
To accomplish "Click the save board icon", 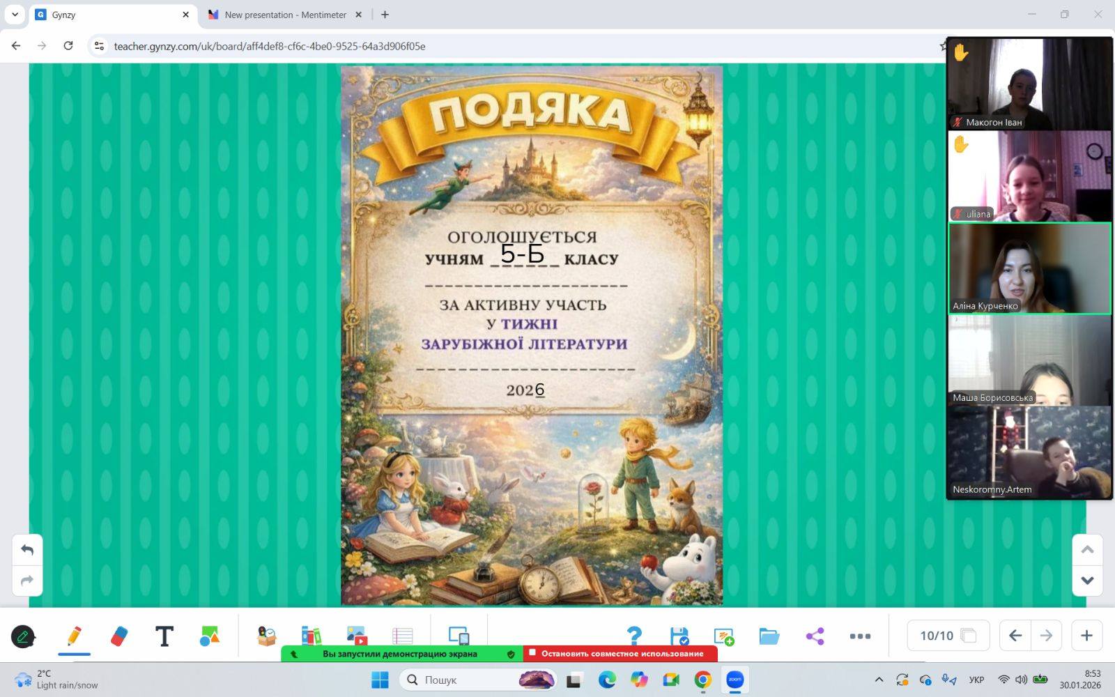I will pos(679,636).
